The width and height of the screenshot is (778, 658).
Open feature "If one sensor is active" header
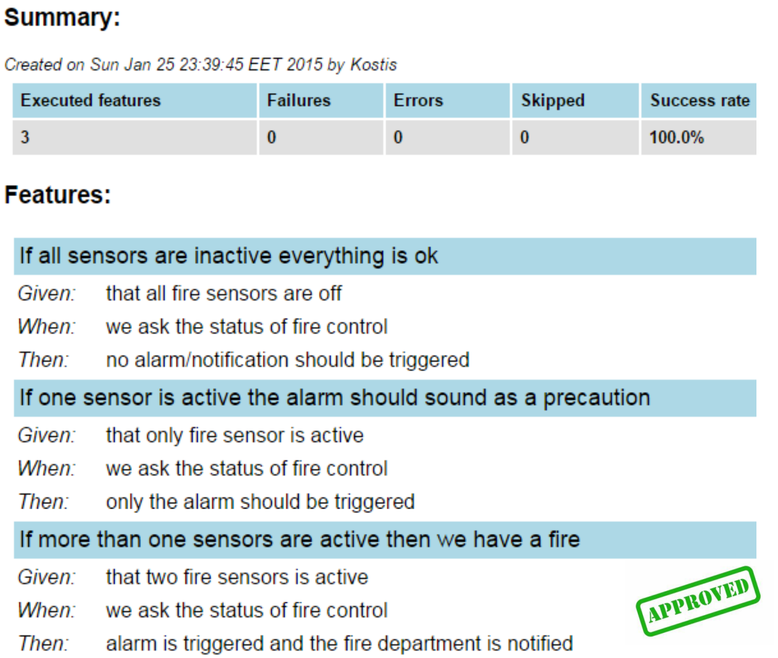coord(334,398)
